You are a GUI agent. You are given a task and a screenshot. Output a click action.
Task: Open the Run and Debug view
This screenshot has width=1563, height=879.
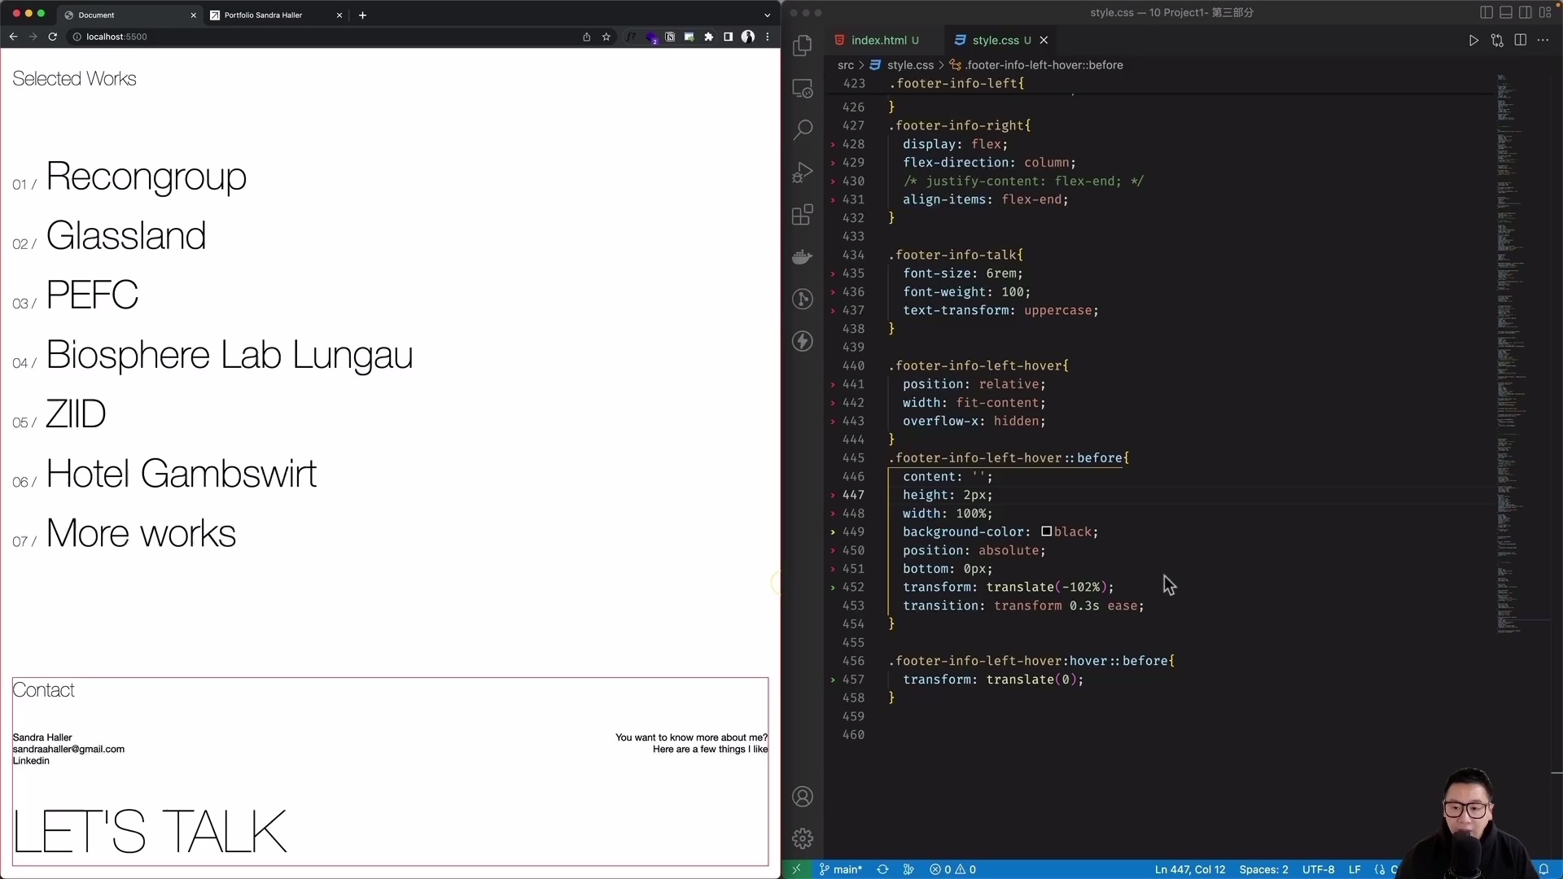tap(803, 172)
